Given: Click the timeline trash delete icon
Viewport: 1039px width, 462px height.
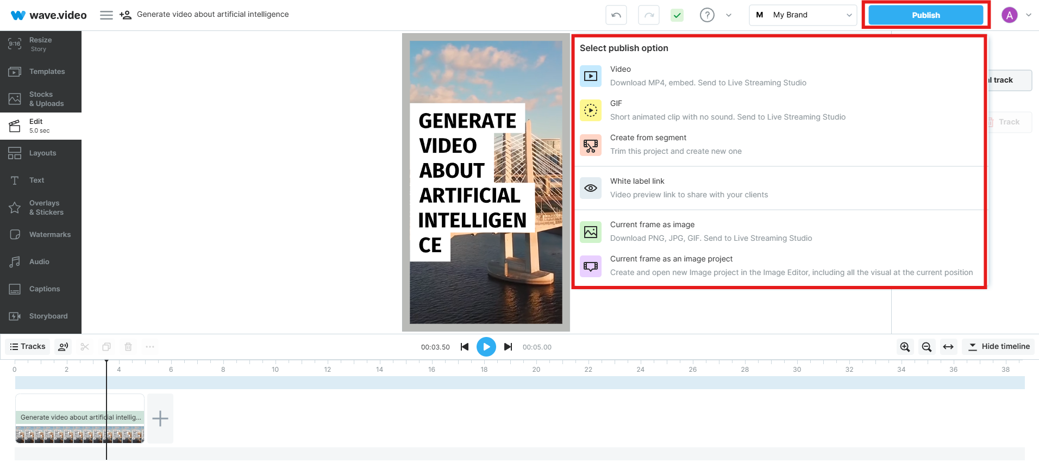Looking at the screenshot, I should (128, 347).
